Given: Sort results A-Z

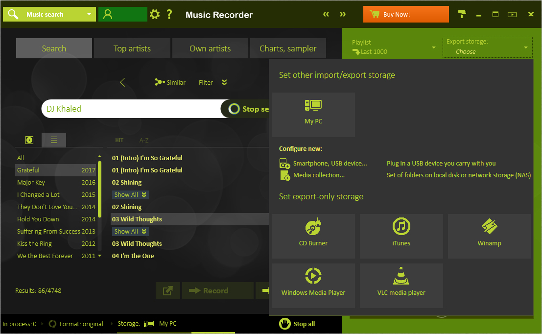Looking at the screenshot, I should point(144,141).
